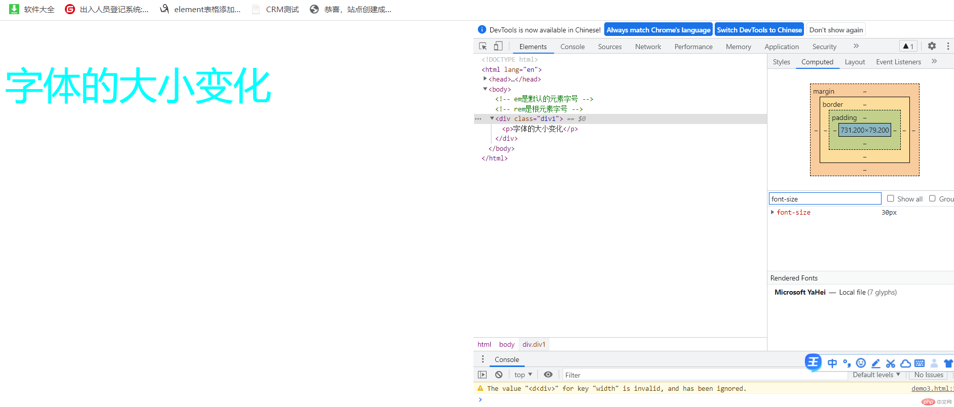Collapse the body element node
Viewport: 954px width, 407px height.
pyautogui.click(x=485, y=89)
